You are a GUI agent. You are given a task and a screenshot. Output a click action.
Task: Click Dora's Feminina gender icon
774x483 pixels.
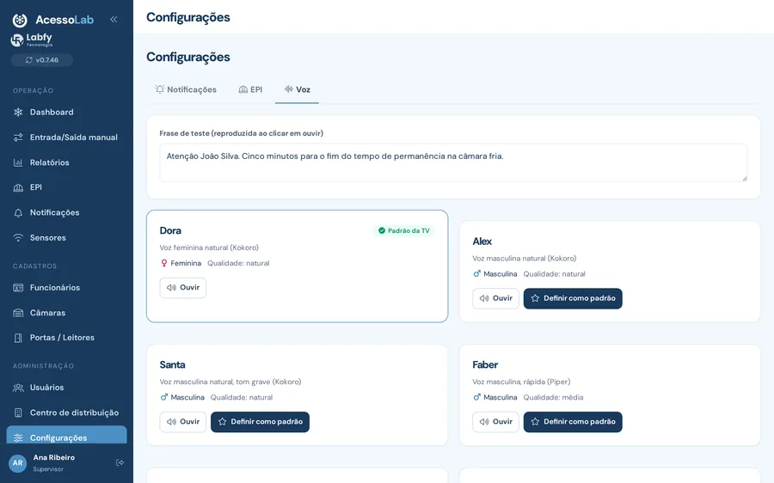click(164, 264)
